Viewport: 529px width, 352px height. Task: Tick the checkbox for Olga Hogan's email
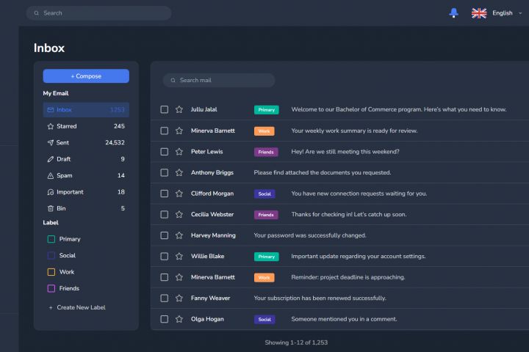click(x=165, y=319)
